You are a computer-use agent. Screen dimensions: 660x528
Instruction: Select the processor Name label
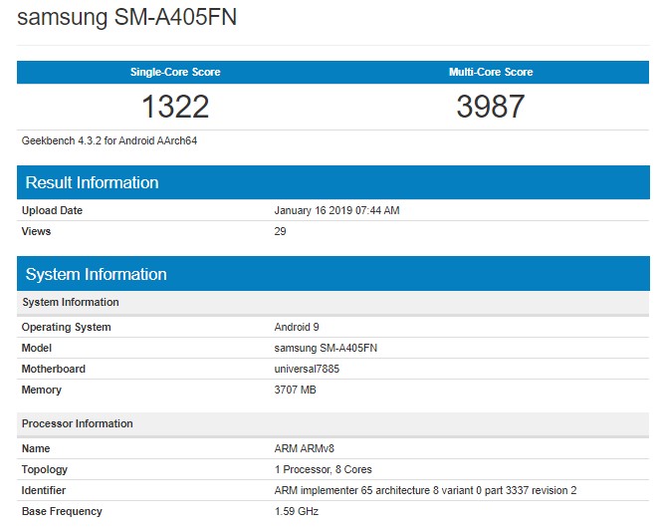click(36, 448)
